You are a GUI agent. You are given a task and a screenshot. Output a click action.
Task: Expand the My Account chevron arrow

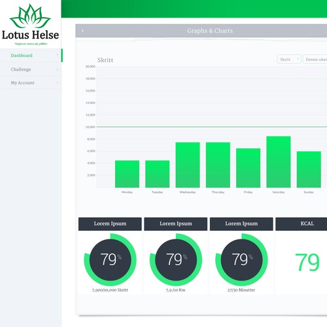[58, 82]
